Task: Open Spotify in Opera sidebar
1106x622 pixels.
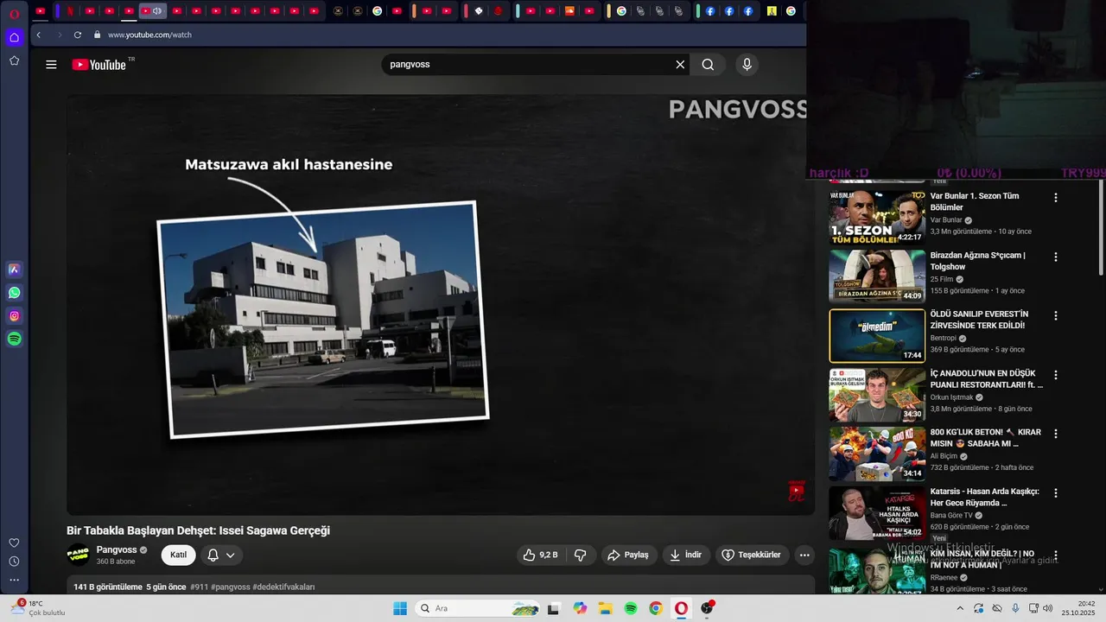Action: [x=14, y=340]
